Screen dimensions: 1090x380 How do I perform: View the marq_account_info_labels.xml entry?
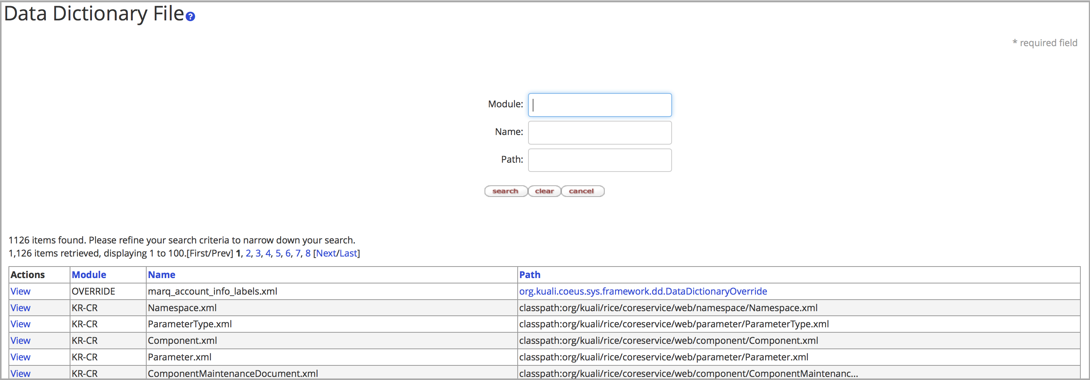click(20, 291)
